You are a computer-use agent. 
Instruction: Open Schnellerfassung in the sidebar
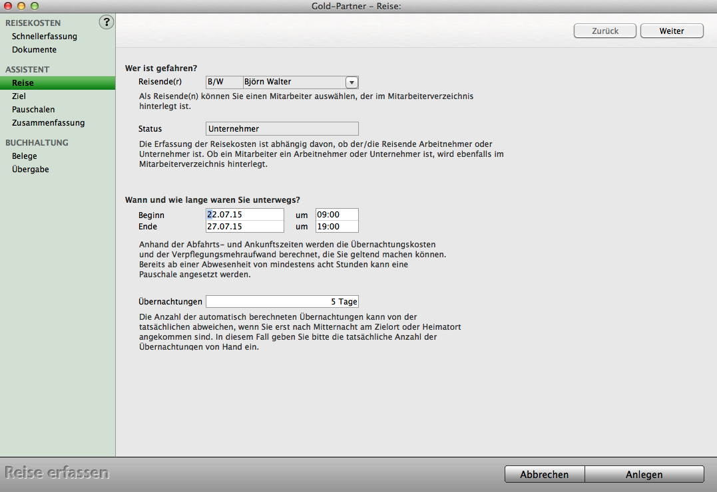point(45,37)
